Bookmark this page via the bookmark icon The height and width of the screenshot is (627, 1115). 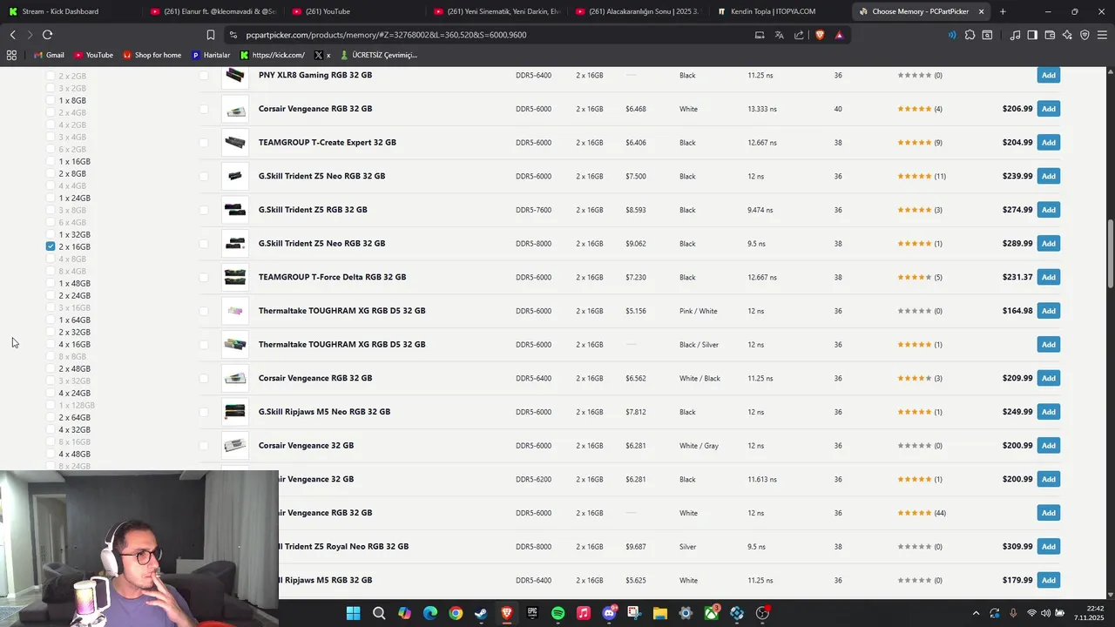pos(211,35)
